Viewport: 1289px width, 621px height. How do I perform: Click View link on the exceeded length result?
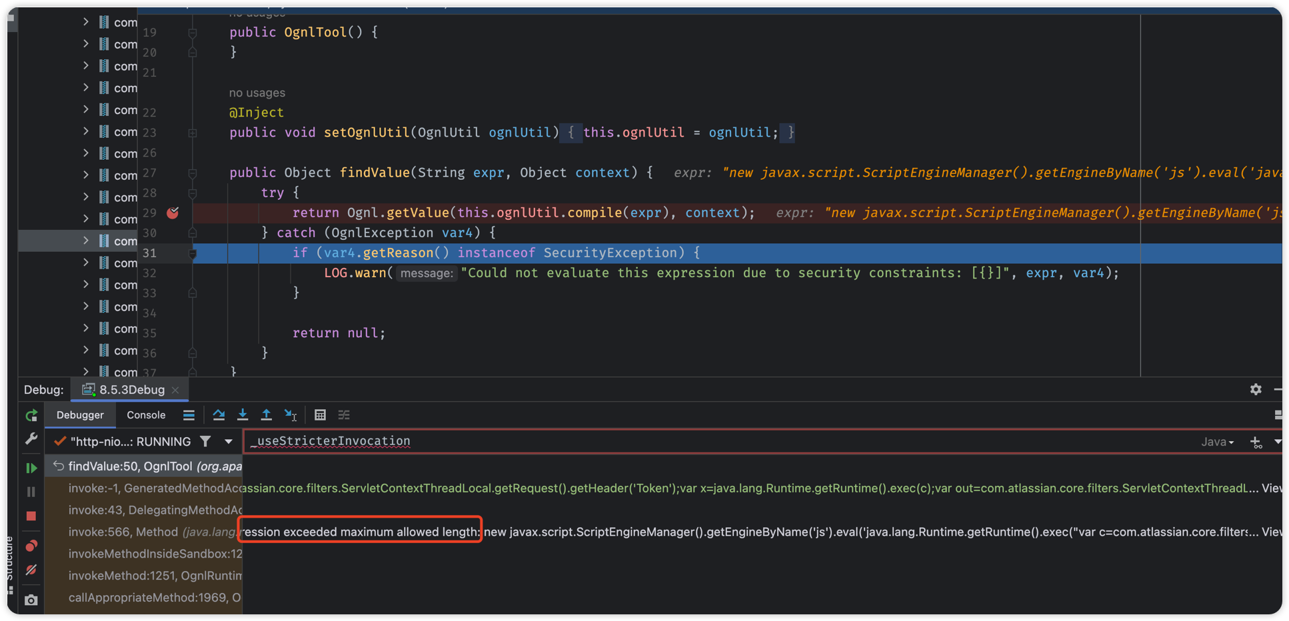[1272, 532]
